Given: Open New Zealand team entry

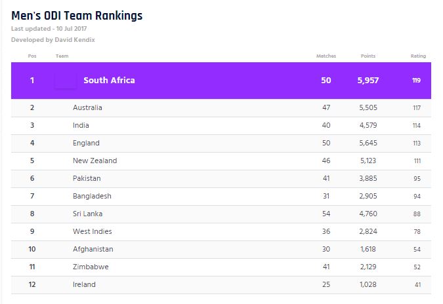Looking at the screenshot, I should click(x=93, y=161).
